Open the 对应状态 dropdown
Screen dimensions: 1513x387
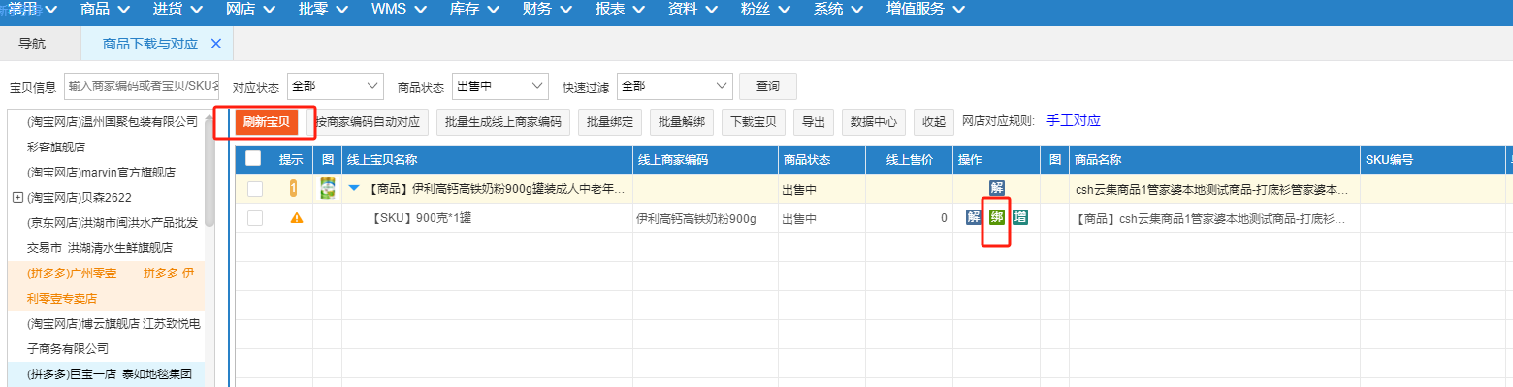point(336,86)
